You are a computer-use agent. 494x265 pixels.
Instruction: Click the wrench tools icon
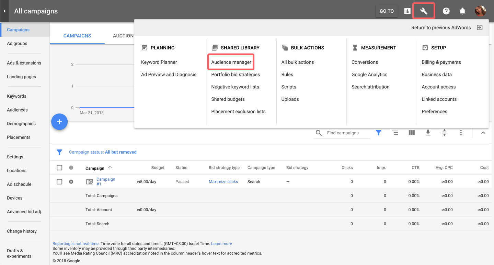(x=424, y=11)
